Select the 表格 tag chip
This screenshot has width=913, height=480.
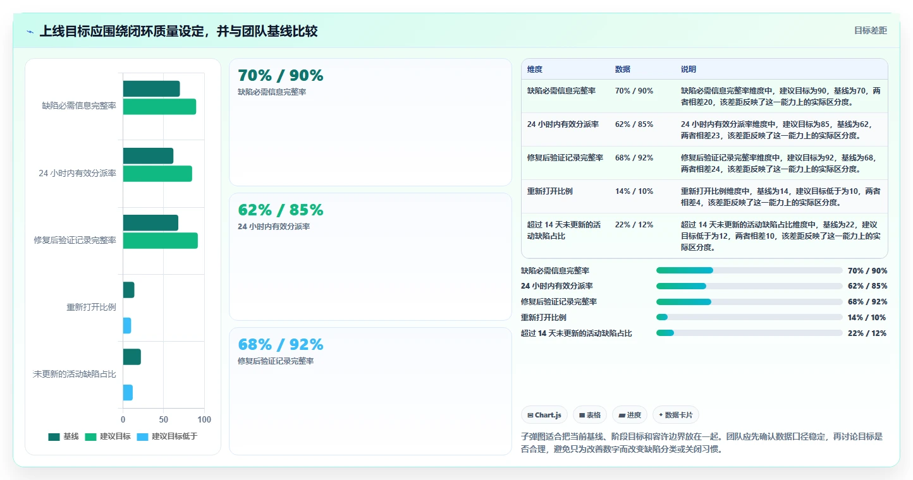coord(589,415)
